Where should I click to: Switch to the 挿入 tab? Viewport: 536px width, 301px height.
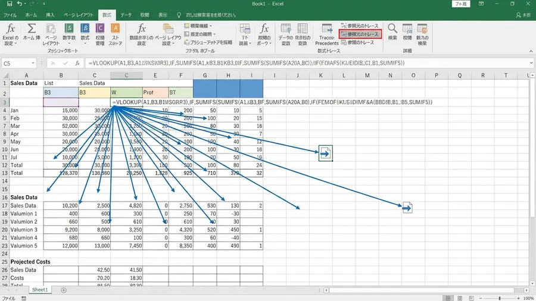50,15
